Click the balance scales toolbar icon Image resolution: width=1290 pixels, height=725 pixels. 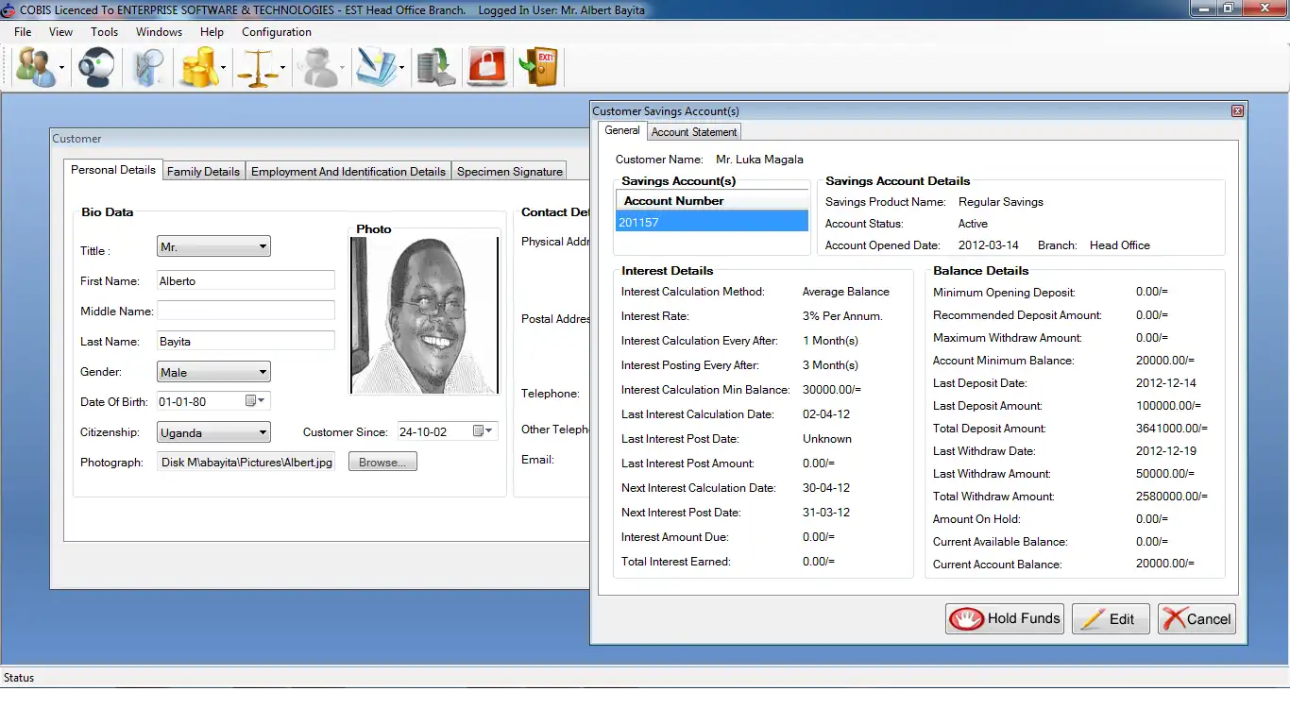(x=258, y=68)
